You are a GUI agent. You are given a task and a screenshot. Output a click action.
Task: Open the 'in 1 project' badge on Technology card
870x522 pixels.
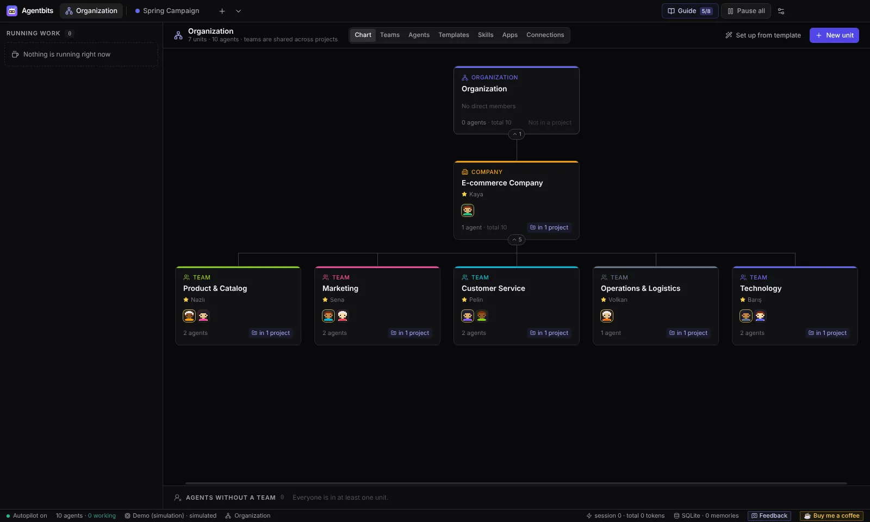[x=828, y=333]
